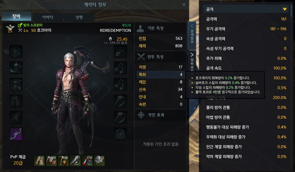The width and height of the screenshot is (295, 172).
Task: Select the equipped purple bow weapon slot
Action: (x=16, y=134)
